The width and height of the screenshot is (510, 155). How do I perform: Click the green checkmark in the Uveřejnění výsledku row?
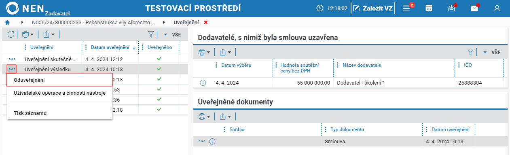(159, 69)
